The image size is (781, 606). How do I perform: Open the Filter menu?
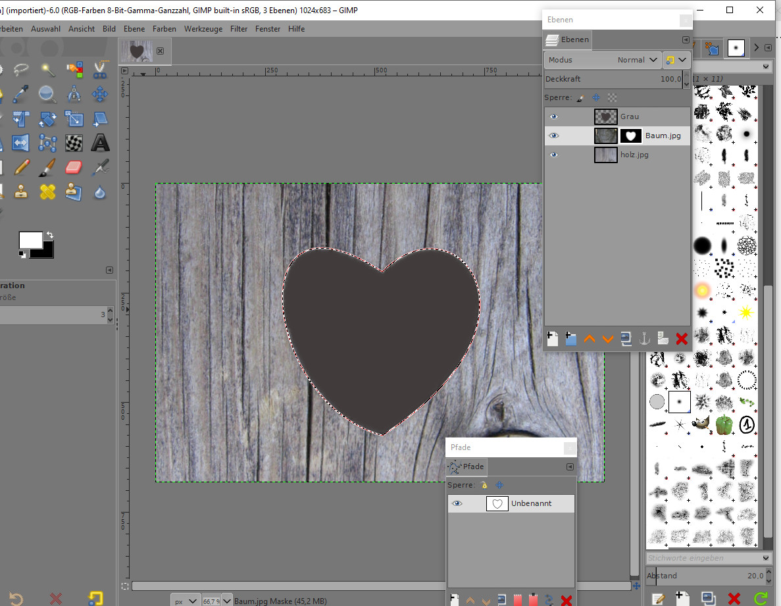click(239, 29)
